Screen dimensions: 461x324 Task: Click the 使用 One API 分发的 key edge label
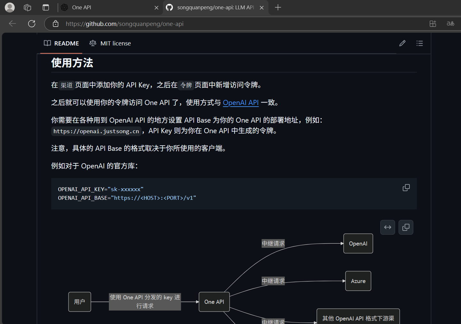tap(145, 302)
